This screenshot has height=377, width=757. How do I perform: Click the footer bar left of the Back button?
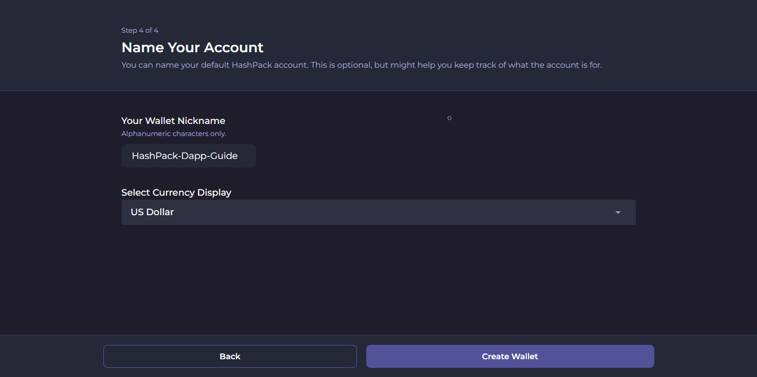point(52,356)
